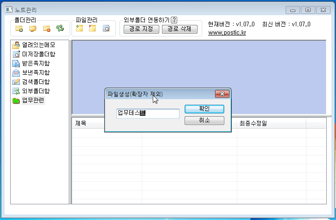Click the delete file icon in 파일관리

pyautogui.click(x=92, y=28)
